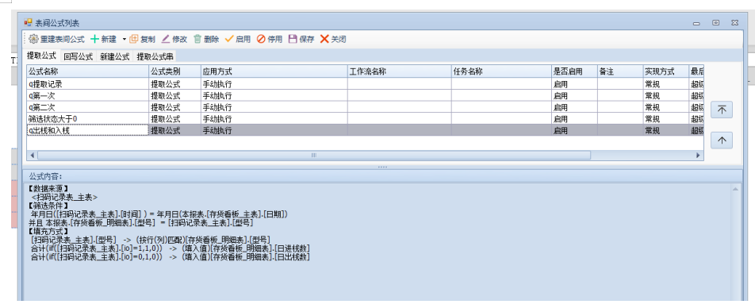Click the 应用方式 column header
The width and height of the screenshot is (755, 308).
(274, 71)
